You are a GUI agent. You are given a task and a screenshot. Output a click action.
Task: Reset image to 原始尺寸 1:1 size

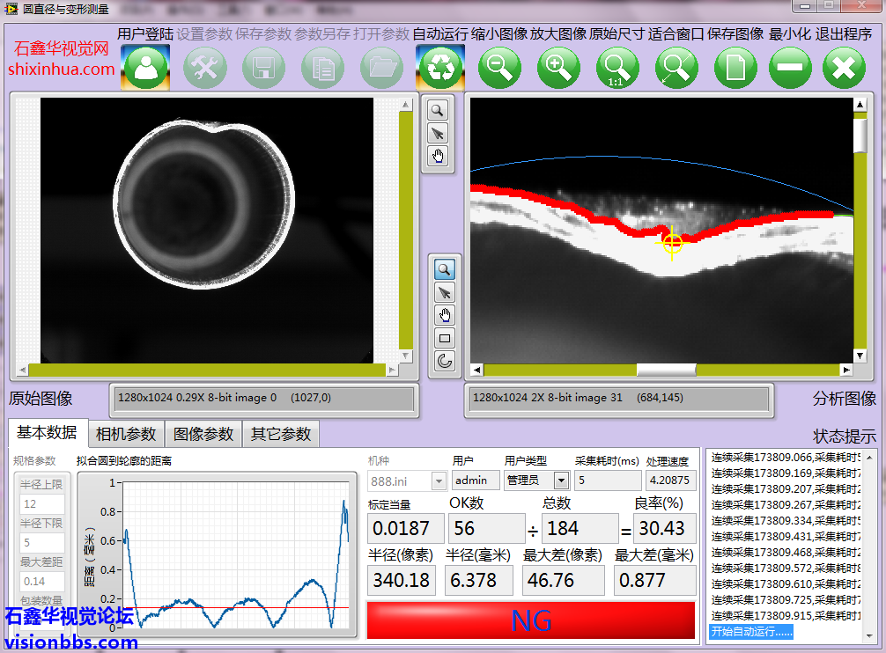pyautogui.click(x=617, y=68)
